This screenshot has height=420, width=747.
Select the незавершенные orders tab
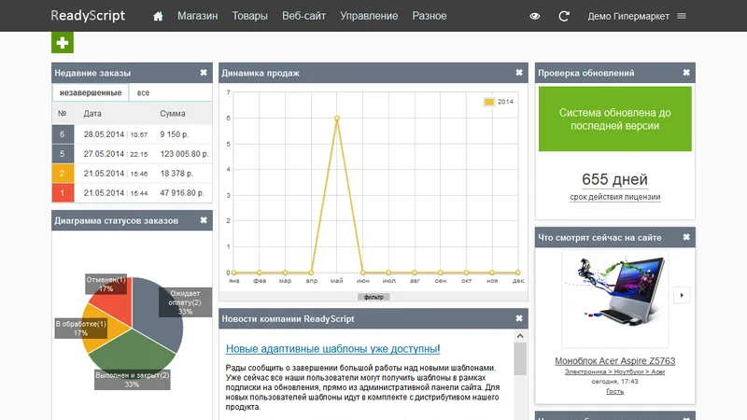click(x=91, y=92)
